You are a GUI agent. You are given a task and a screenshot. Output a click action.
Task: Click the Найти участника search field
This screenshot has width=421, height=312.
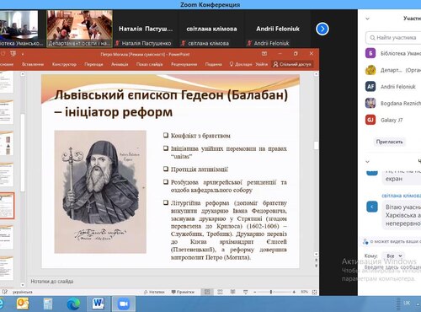tap(393, 38)
